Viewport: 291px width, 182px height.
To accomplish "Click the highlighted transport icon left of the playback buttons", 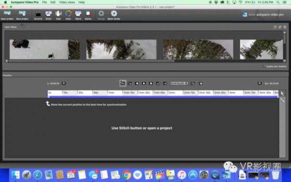I will tap(123, 83).
